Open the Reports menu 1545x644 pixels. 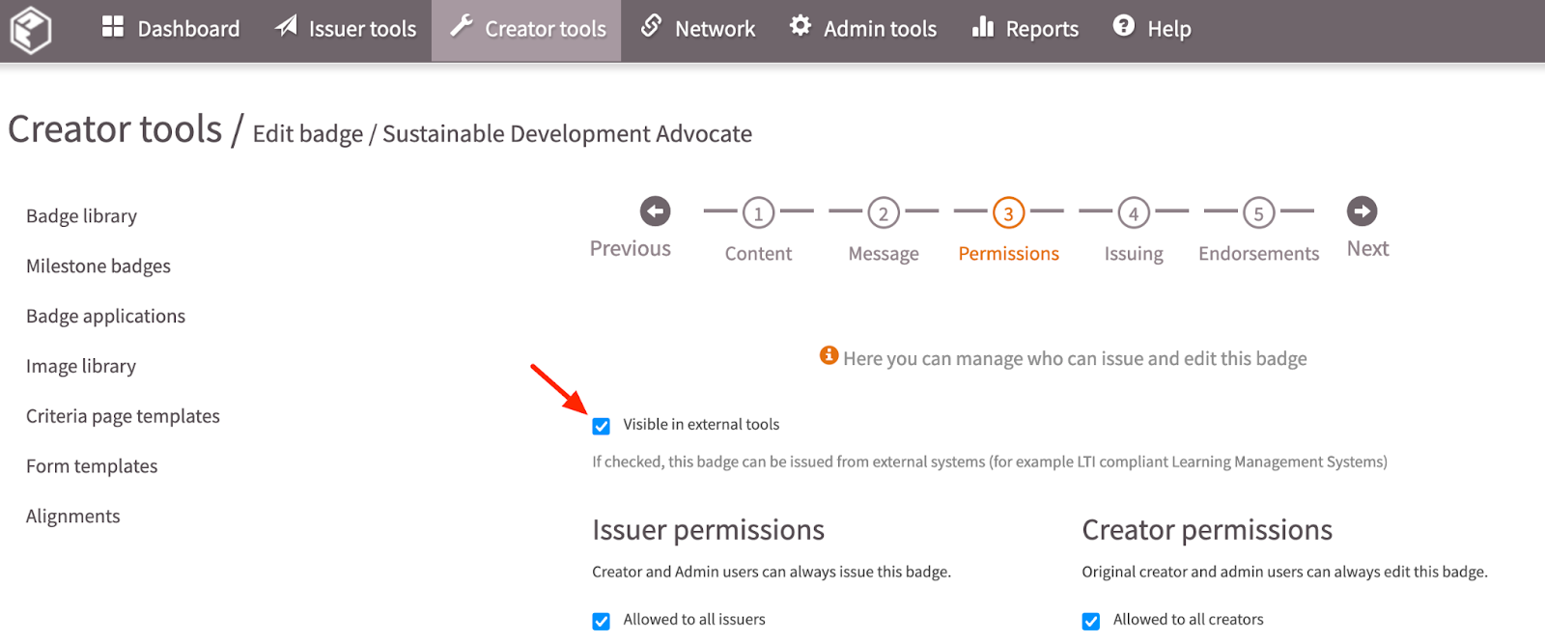pos(1025,29)
